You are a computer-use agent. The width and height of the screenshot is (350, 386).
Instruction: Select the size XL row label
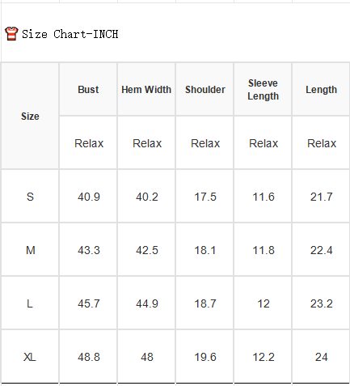[30, 357]
